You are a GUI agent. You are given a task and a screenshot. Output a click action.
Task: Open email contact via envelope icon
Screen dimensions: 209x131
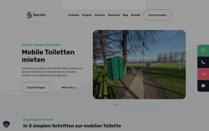[x=203, y=86]
